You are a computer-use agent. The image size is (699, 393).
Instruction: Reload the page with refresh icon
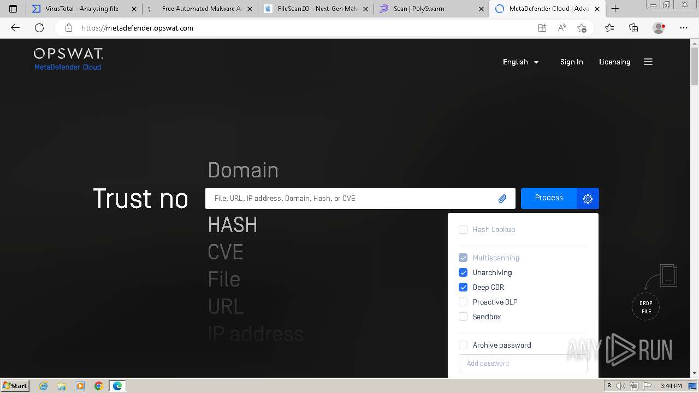39,28
